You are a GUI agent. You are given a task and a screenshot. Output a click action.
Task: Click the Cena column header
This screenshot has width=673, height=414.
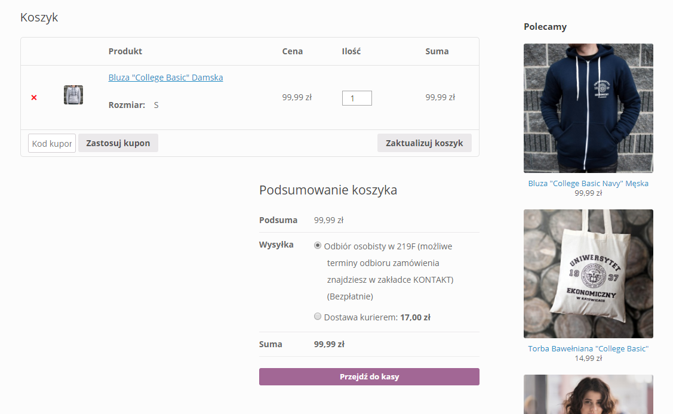tap(292, 51)
